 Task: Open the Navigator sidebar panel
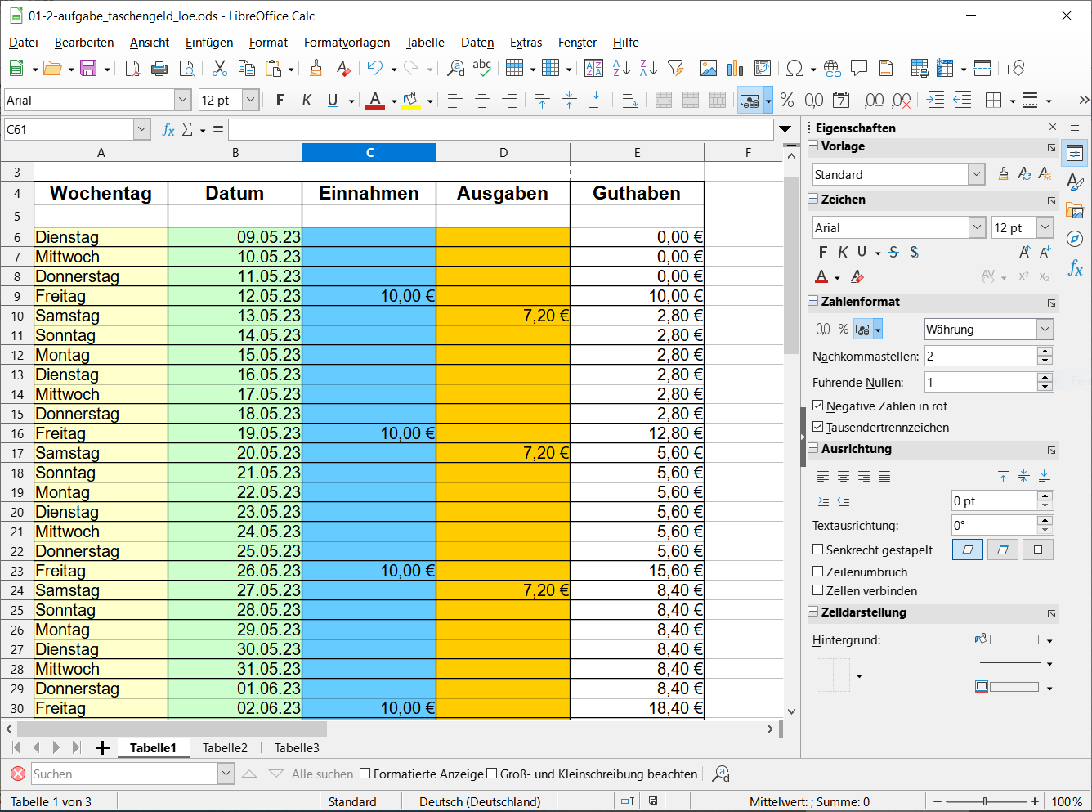1075,239
